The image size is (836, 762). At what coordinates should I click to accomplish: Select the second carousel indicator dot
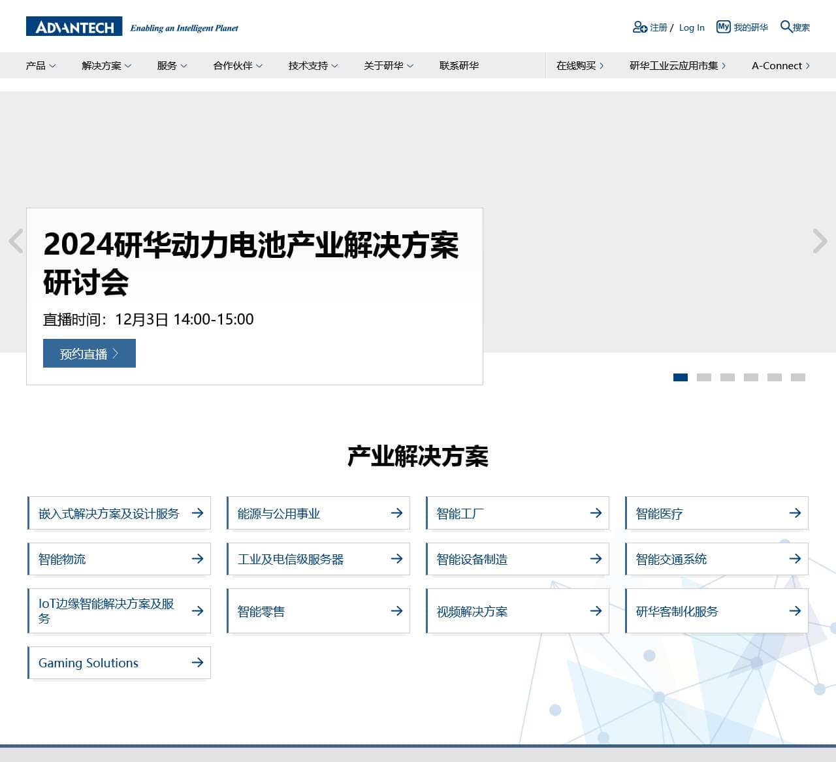703,377
